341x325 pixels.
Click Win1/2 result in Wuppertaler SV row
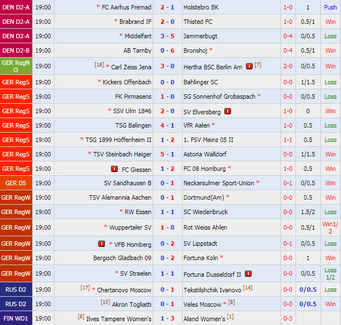tap(330, 227)
